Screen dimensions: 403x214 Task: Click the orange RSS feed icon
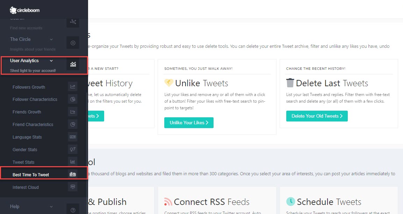coord(168,202)
